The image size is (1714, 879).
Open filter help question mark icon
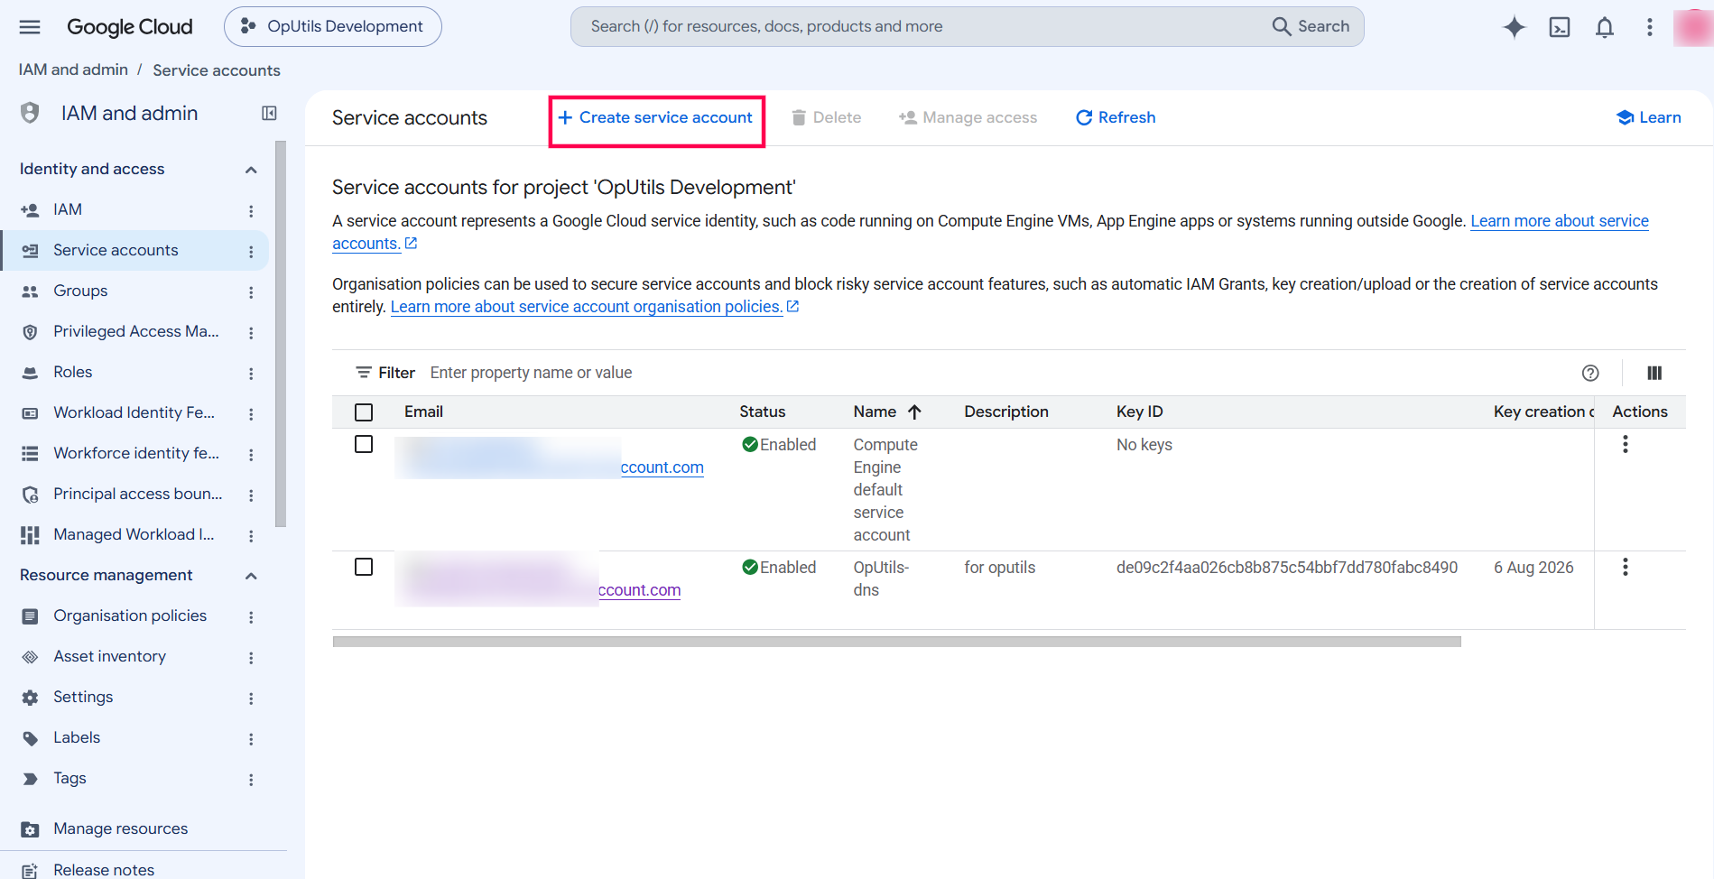(x=1590, y=373)
